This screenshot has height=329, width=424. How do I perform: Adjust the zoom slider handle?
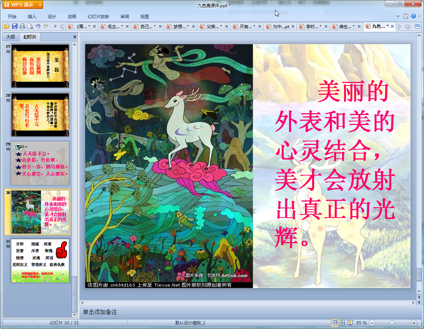[x=392, y=323]
